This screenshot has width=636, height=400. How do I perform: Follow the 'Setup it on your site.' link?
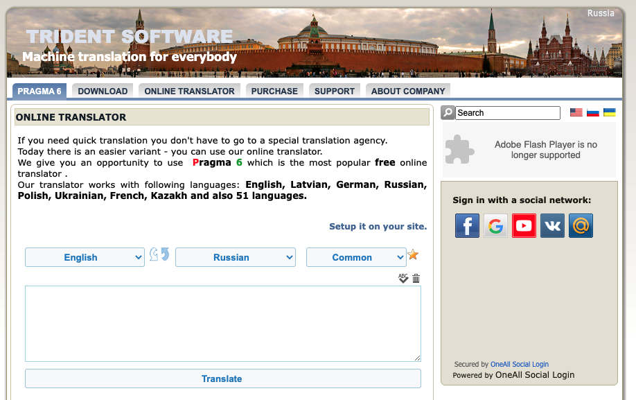pyautogui.click(x=378, y=227)
